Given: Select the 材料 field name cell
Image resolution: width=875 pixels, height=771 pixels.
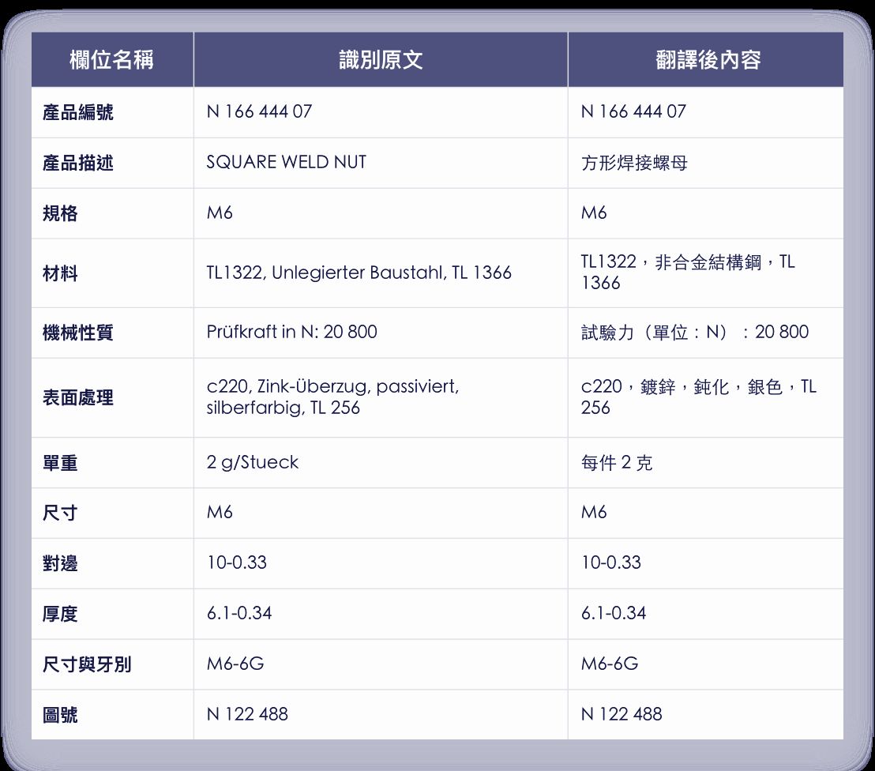Looking at the screenshot, I should coord(112,273).
